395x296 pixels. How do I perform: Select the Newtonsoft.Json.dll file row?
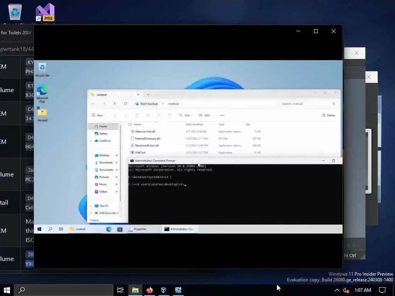(196, 145)
